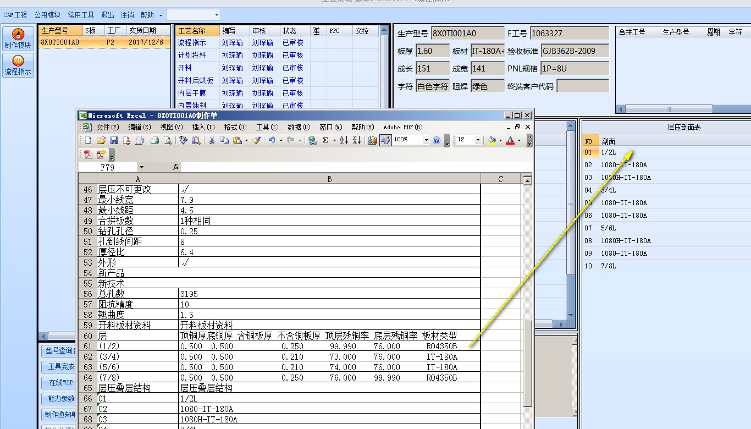Click the Font Color letter A icon

[510, 140]
